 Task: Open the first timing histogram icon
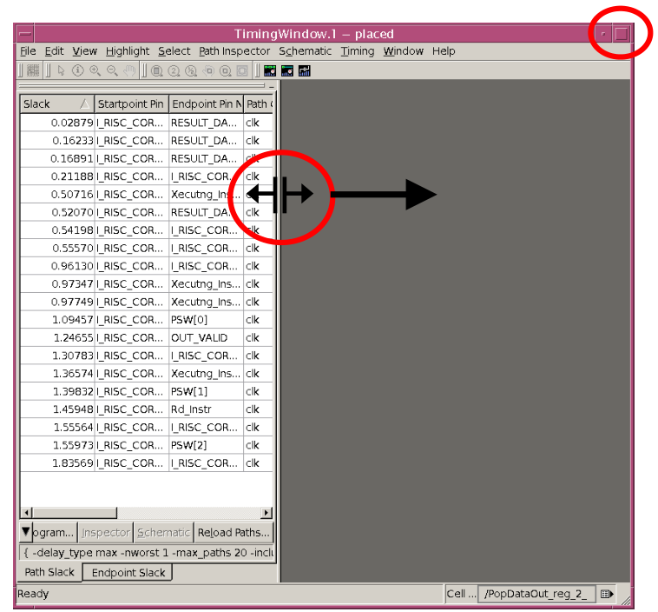[x=270, y=71]
